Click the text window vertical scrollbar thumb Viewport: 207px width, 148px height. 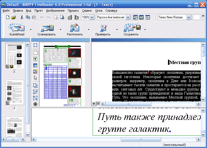point(203,52)
